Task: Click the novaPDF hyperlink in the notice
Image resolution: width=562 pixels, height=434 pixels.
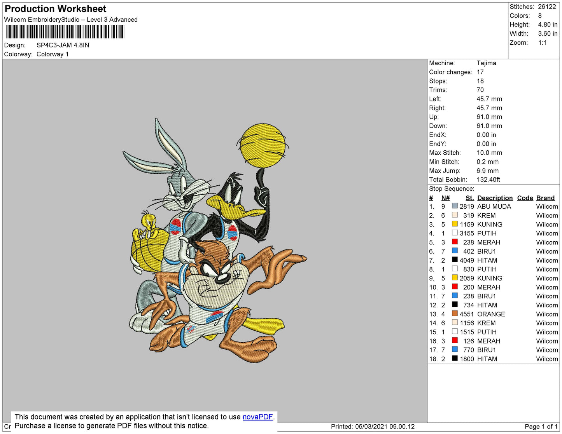Action: coord(258,417)
